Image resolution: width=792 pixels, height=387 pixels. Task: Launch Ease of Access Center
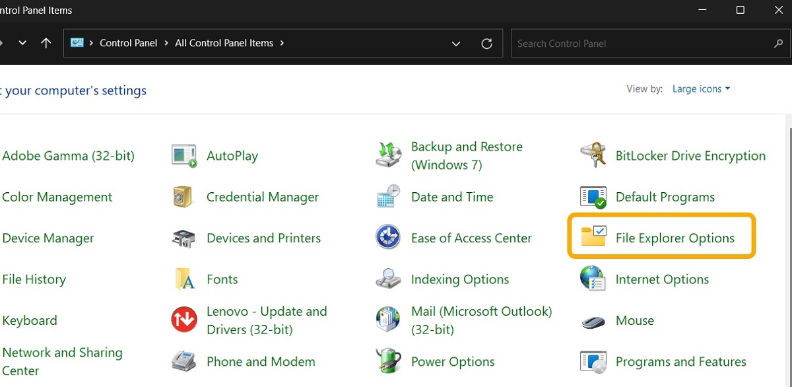472,238
